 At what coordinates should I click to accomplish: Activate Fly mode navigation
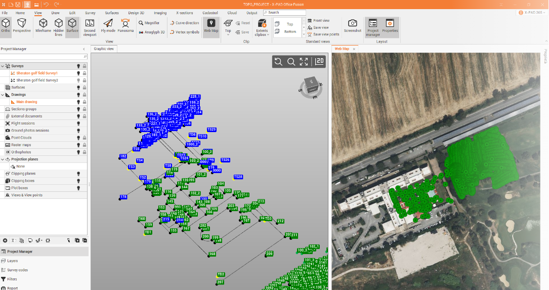[x=108, y=26]
